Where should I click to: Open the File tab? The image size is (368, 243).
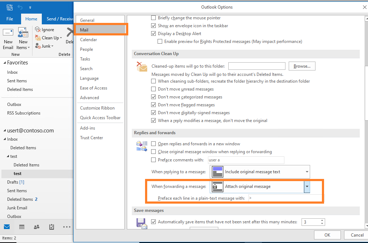tap(10, 19)
